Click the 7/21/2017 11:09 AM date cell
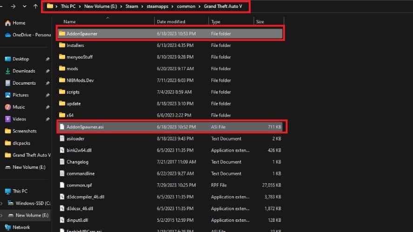The image size is (413, 232). pyautogui.click(x=176, y=162)
